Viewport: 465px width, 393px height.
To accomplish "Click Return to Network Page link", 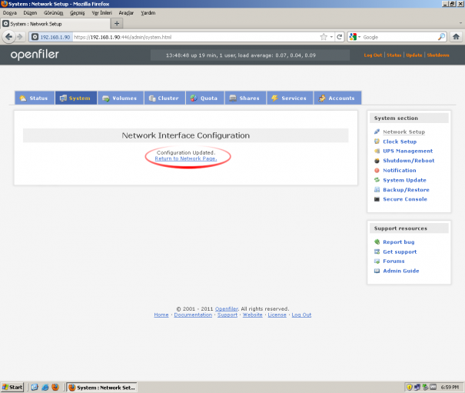I will 186,158.
